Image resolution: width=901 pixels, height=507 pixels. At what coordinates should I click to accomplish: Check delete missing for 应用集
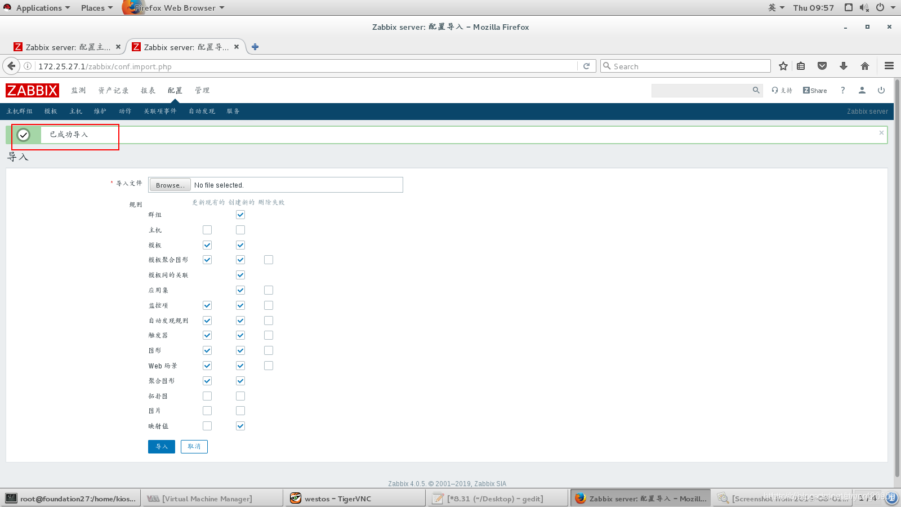click(x=269, y=290)
